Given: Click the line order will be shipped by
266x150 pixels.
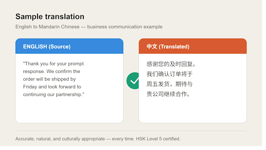Looking at the screenshot, I should coord(49,79).
